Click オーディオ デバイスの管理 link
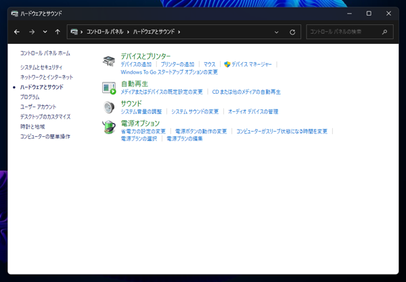The height and width of the screenshot is (282, 406). [253, 111]
